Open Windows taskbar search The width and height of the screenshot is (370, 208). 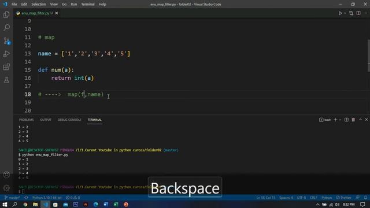15,204
